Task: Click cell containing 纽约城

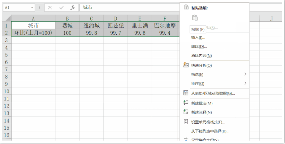Action: [x=91, y=25]
